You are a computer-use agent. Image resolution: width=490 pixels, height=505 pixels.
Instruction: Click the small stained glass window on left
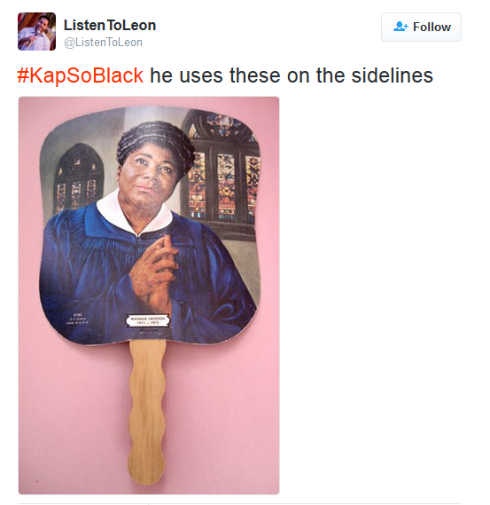pyautogui.click(x=79, y=178)
